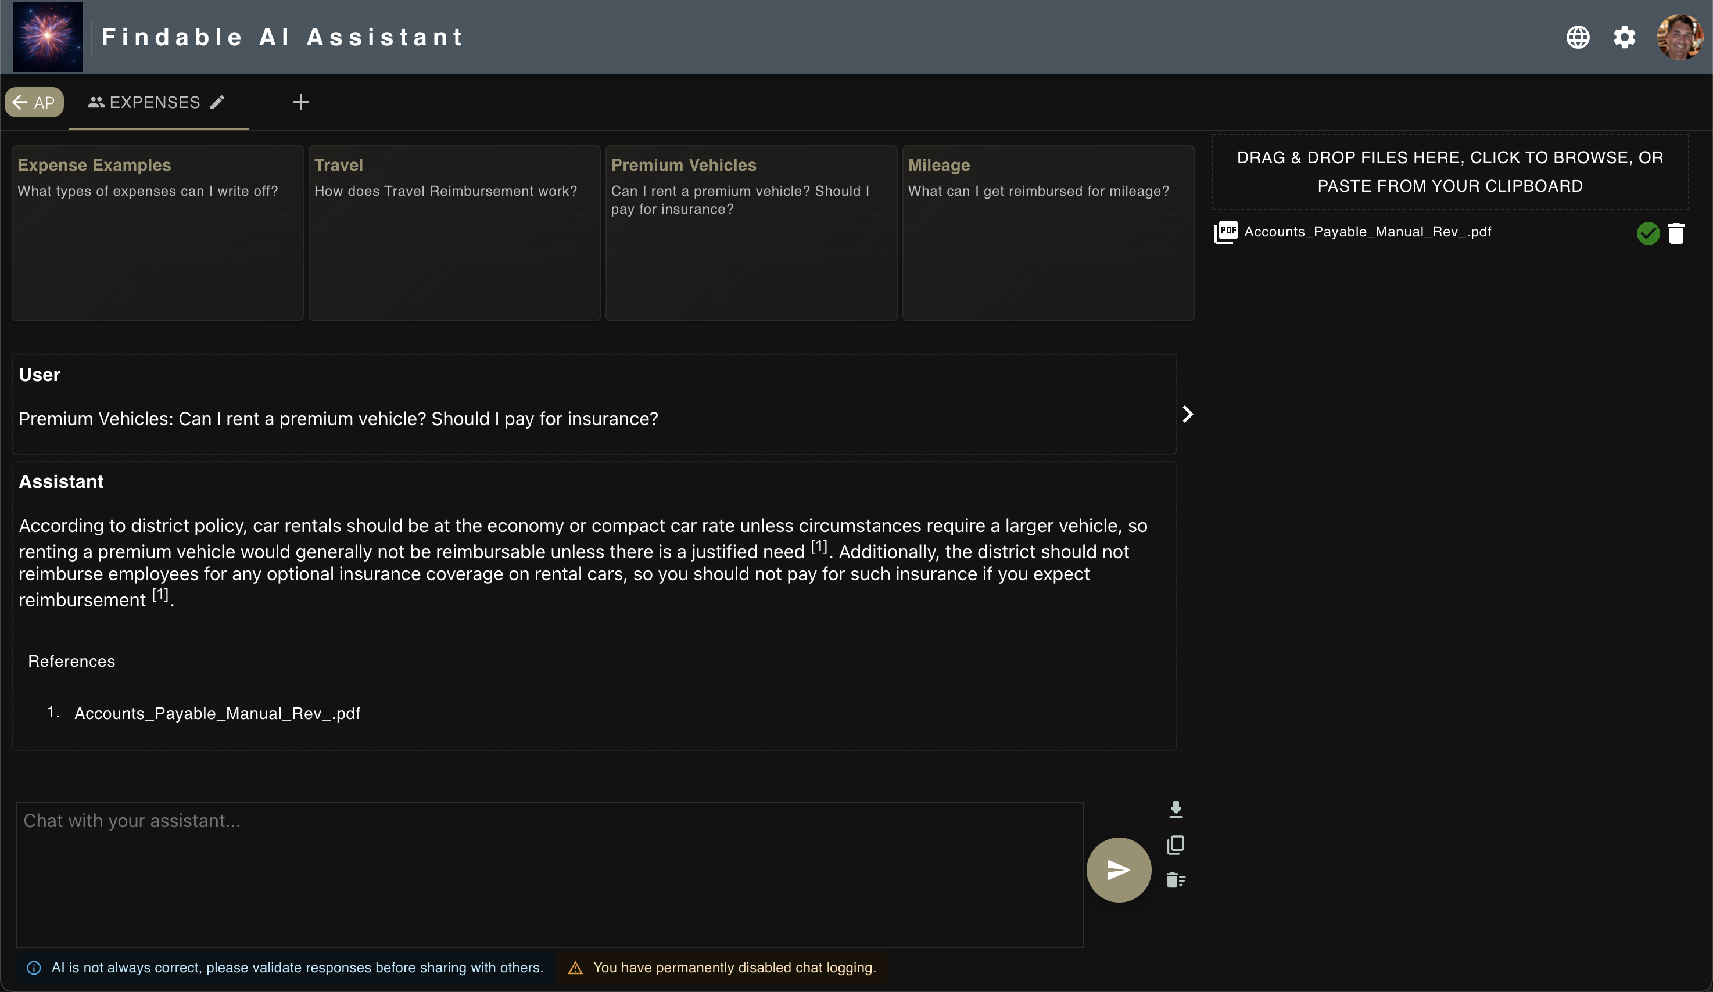Open settings via gear icon

[1624, 37]
